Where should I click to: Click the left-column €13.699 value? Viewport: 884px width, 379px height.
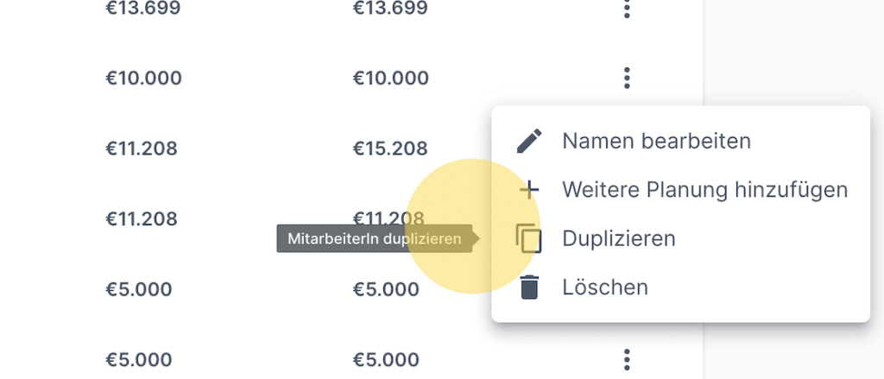click(x=143, y=9)
